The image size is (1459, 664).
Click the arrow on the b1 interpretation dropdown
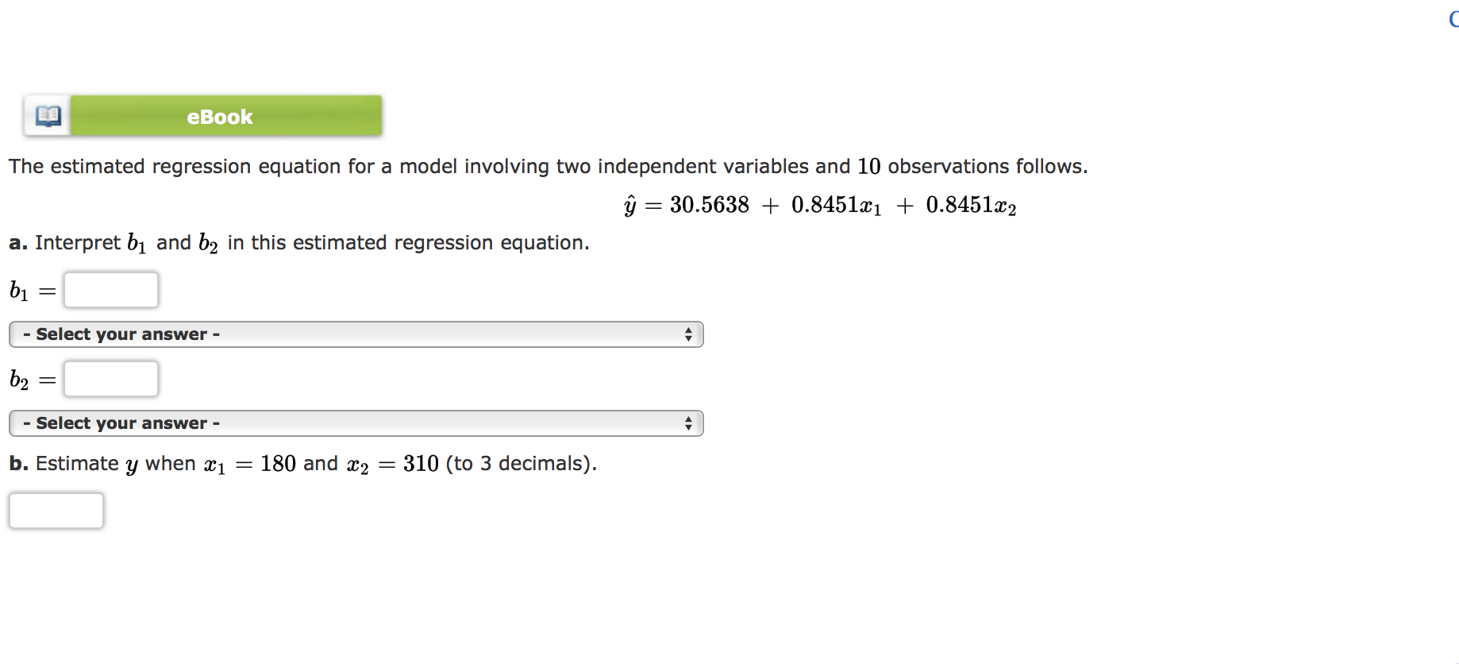(x=689, y=334)
